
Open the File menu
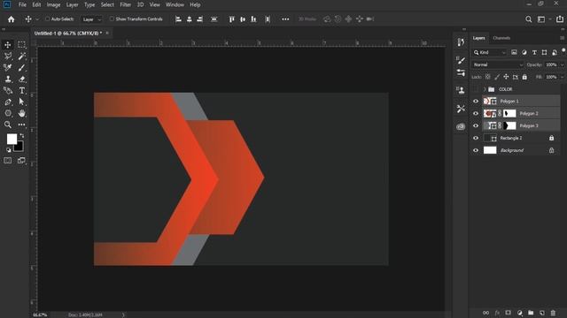tap(22, 4)
